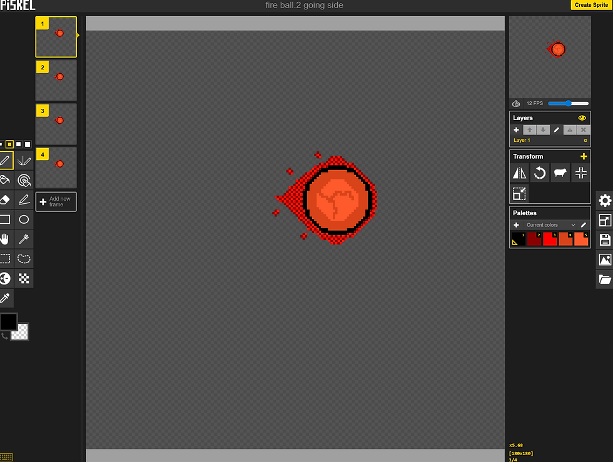Select the Vertical mirror pen tool

coord(24,160)
